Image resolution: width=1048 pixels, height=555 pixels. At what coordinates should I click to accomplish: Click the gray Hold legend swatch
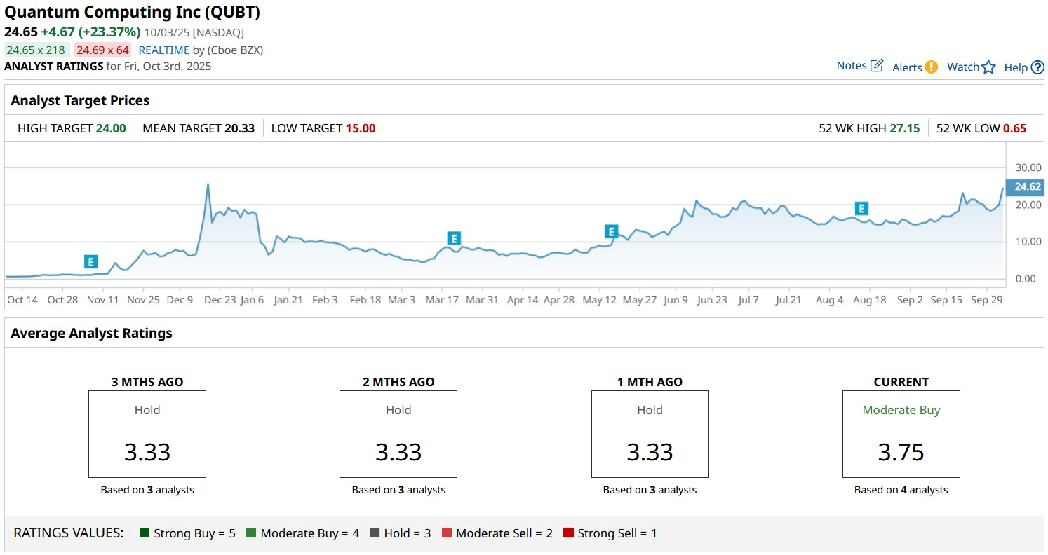click(x=375, y=533)
